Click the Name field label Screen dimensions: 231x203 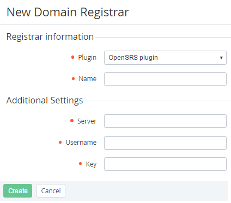point(88,79)
